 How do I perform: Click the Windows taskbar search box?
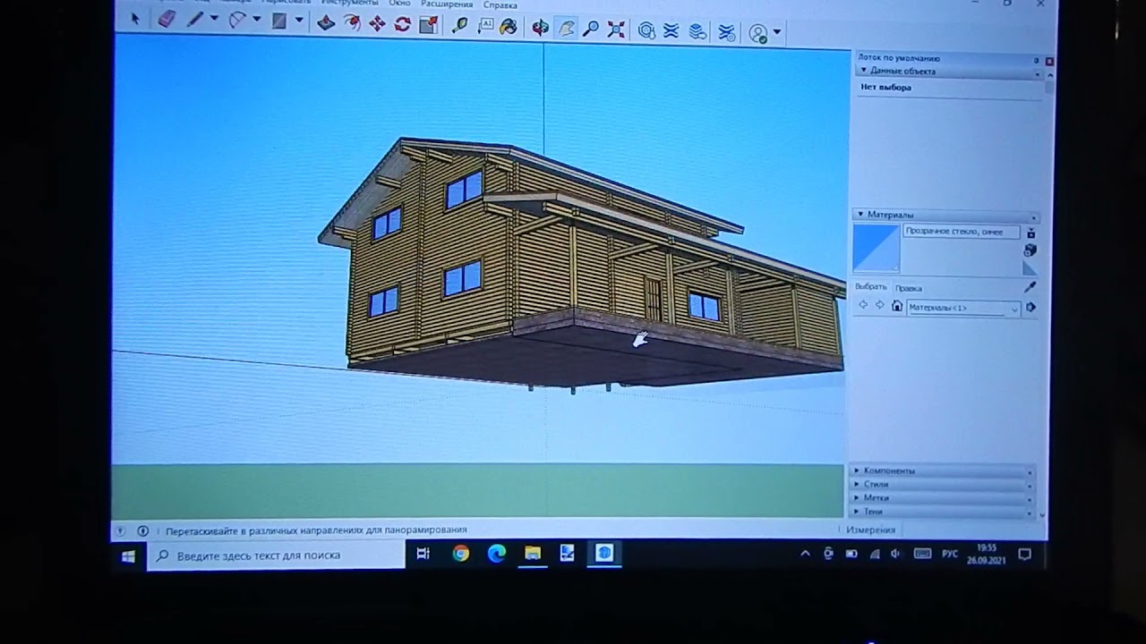[276, 555]
